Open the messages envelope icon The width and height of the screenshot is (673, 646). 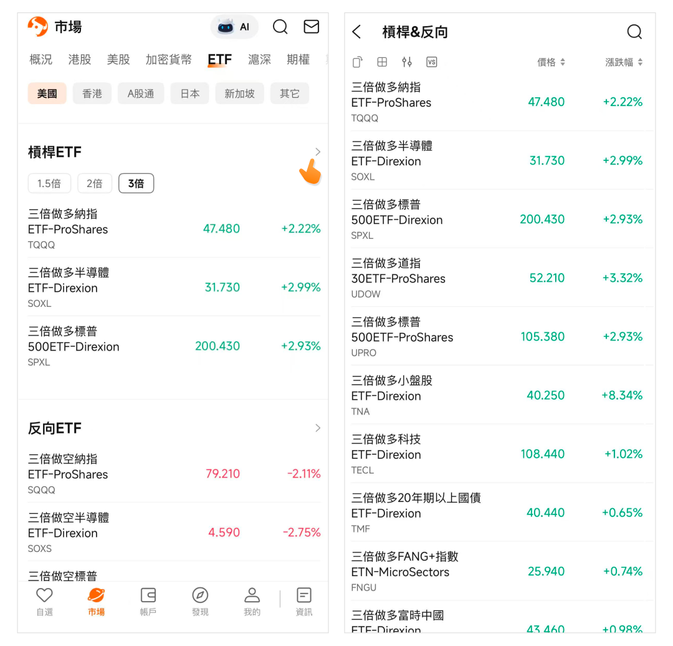311,27
